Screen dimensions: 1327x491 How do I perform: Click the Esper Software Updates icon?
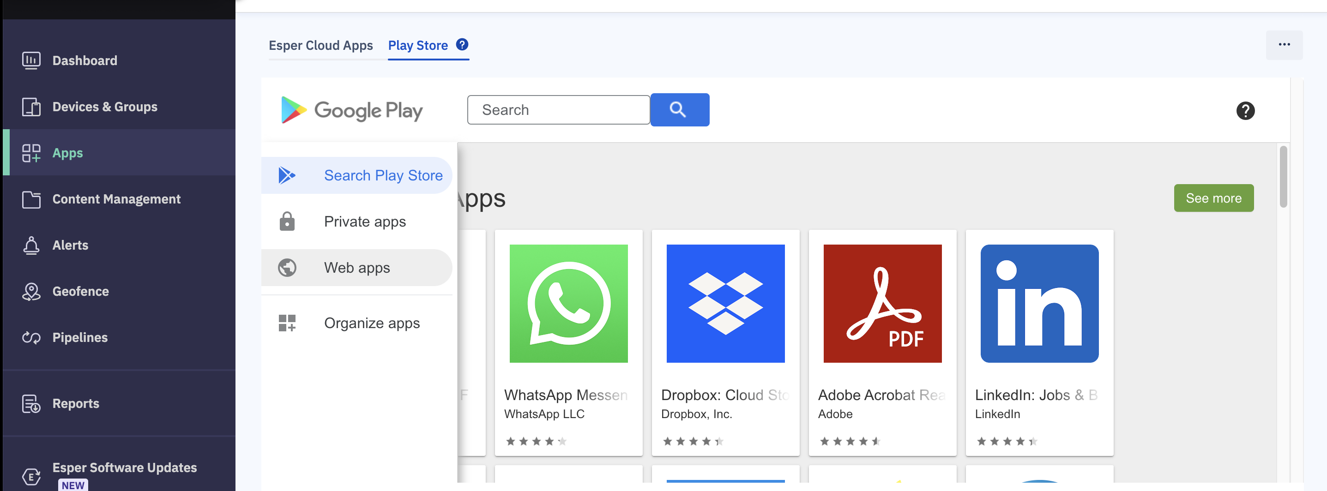(x=31, y=476)
